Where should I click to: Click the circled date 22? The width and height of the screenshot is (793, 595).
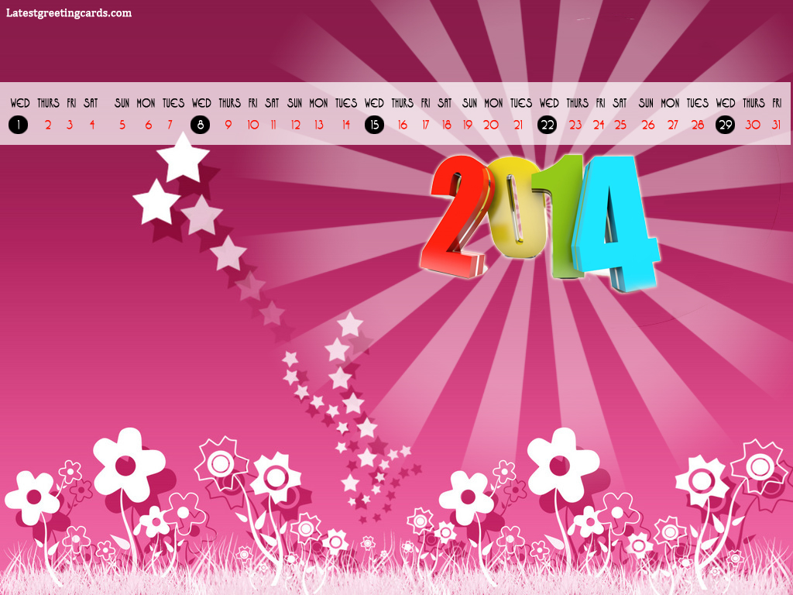click(x=548, y=125)
